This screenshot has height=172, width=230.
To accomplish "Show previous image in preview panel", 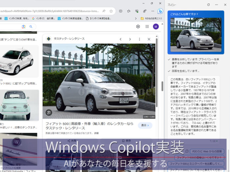I will 121,39.
